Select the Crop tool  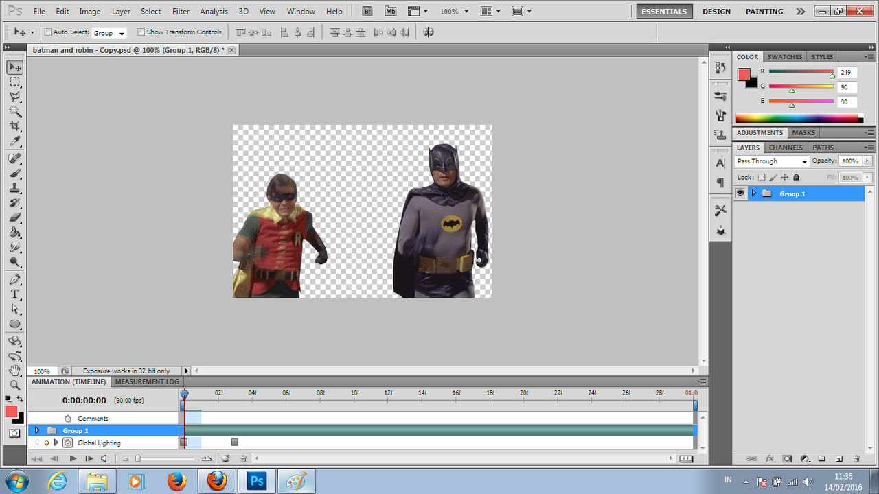(x=15, y=126)
